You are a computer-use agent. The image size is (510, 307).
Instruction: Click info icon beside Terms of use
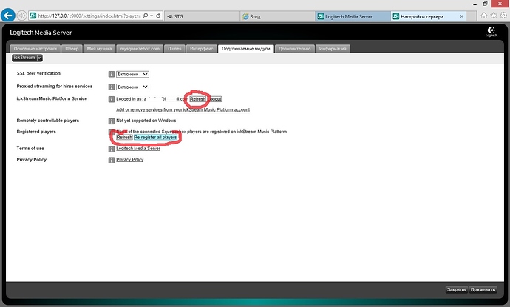(111, 149)
